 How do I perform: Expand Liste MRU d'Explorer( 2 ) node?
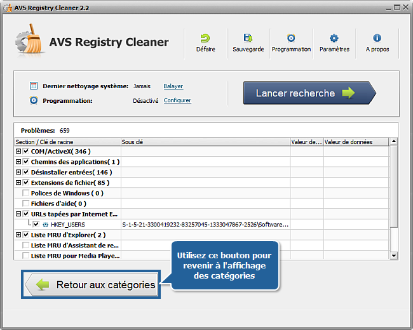(18, 234)
